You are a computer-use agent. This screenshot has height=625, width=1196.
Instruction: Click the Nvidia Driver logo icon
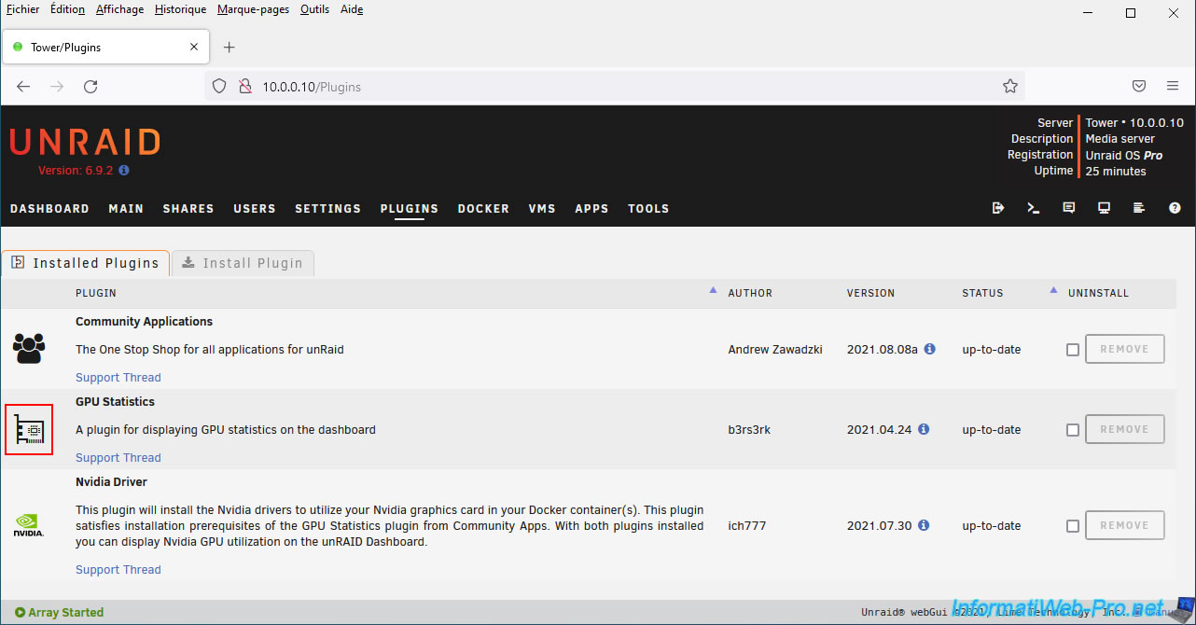tap(29, 526)
